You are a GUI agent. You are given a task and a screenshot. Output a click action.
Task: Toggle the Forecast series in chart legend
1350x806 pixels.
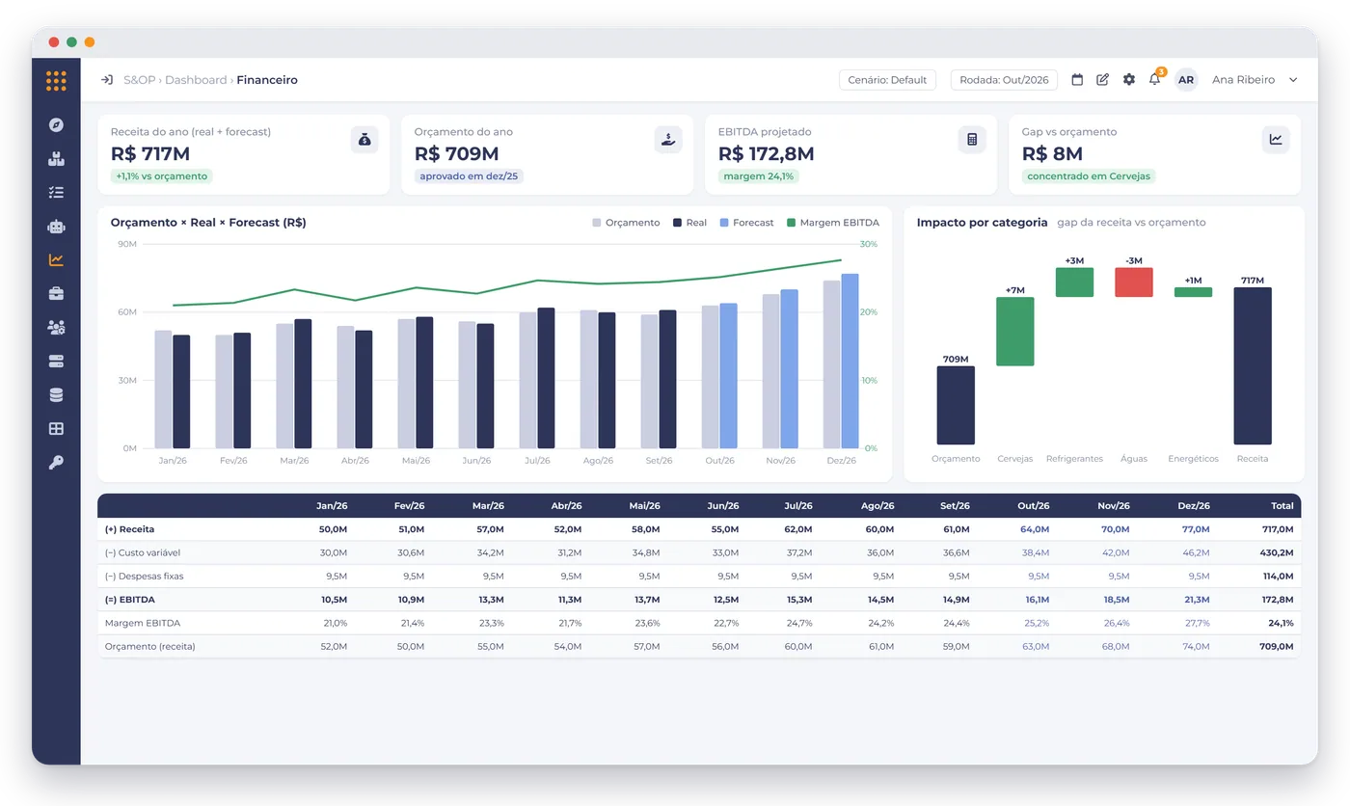coord(746,223)
